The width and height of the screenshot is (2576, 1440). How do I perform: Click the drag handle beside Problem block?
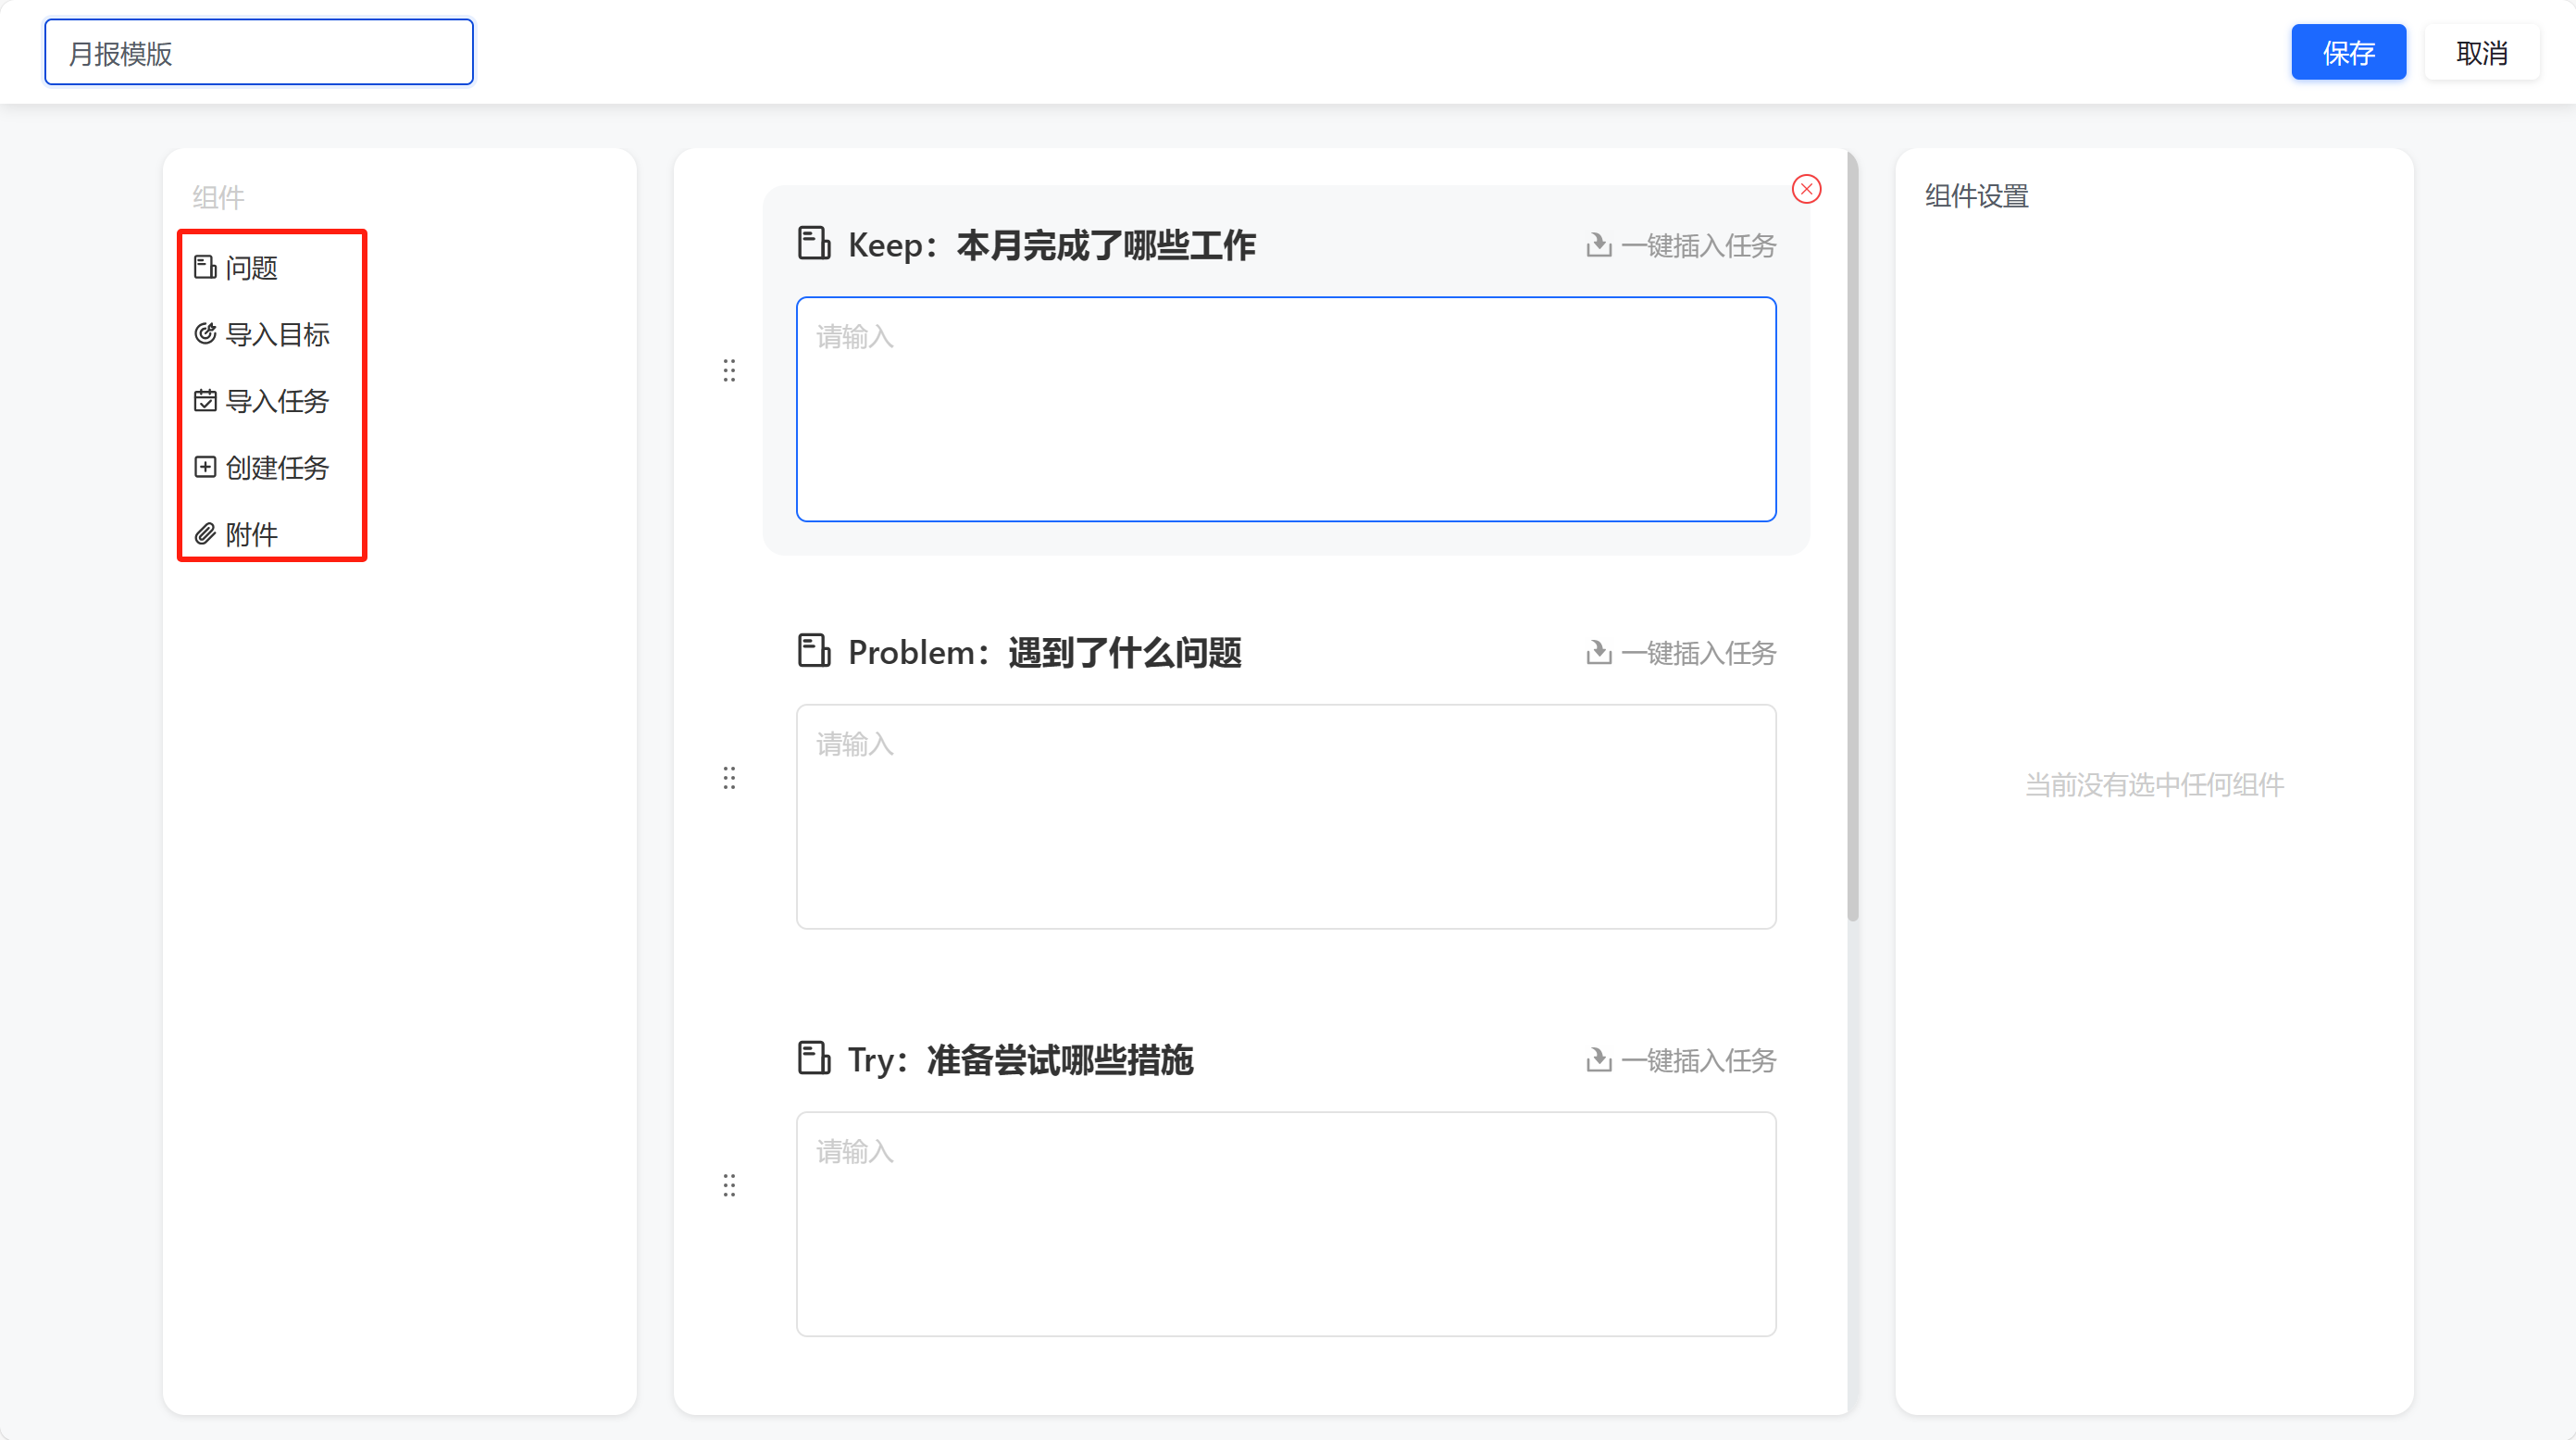729,778
